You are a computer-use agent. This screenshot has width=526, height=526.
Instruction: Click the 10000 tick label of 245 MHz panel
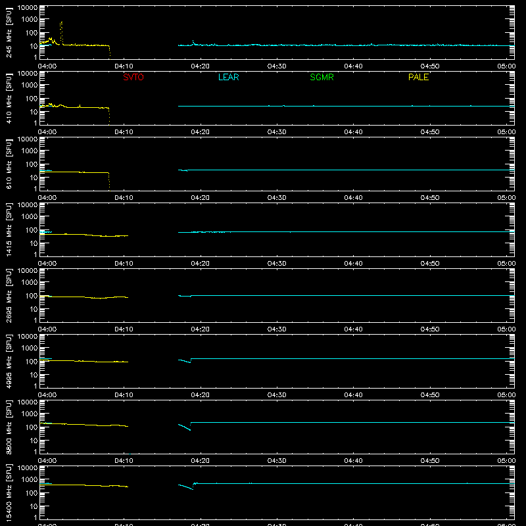(28, 8)
